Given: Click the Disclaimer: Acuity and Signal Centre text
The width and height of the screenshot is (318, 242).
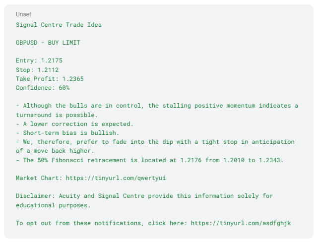Looking at the screenshot, I should coord(144,196).
